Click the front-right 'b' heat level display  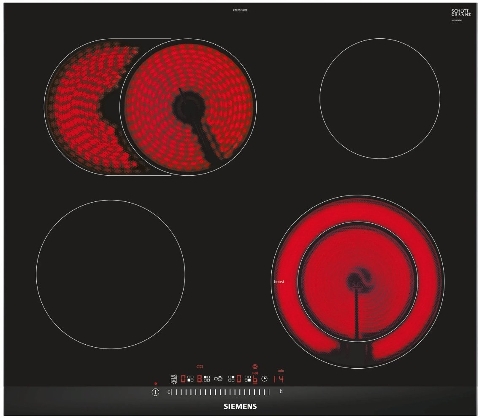click(255, 379)
